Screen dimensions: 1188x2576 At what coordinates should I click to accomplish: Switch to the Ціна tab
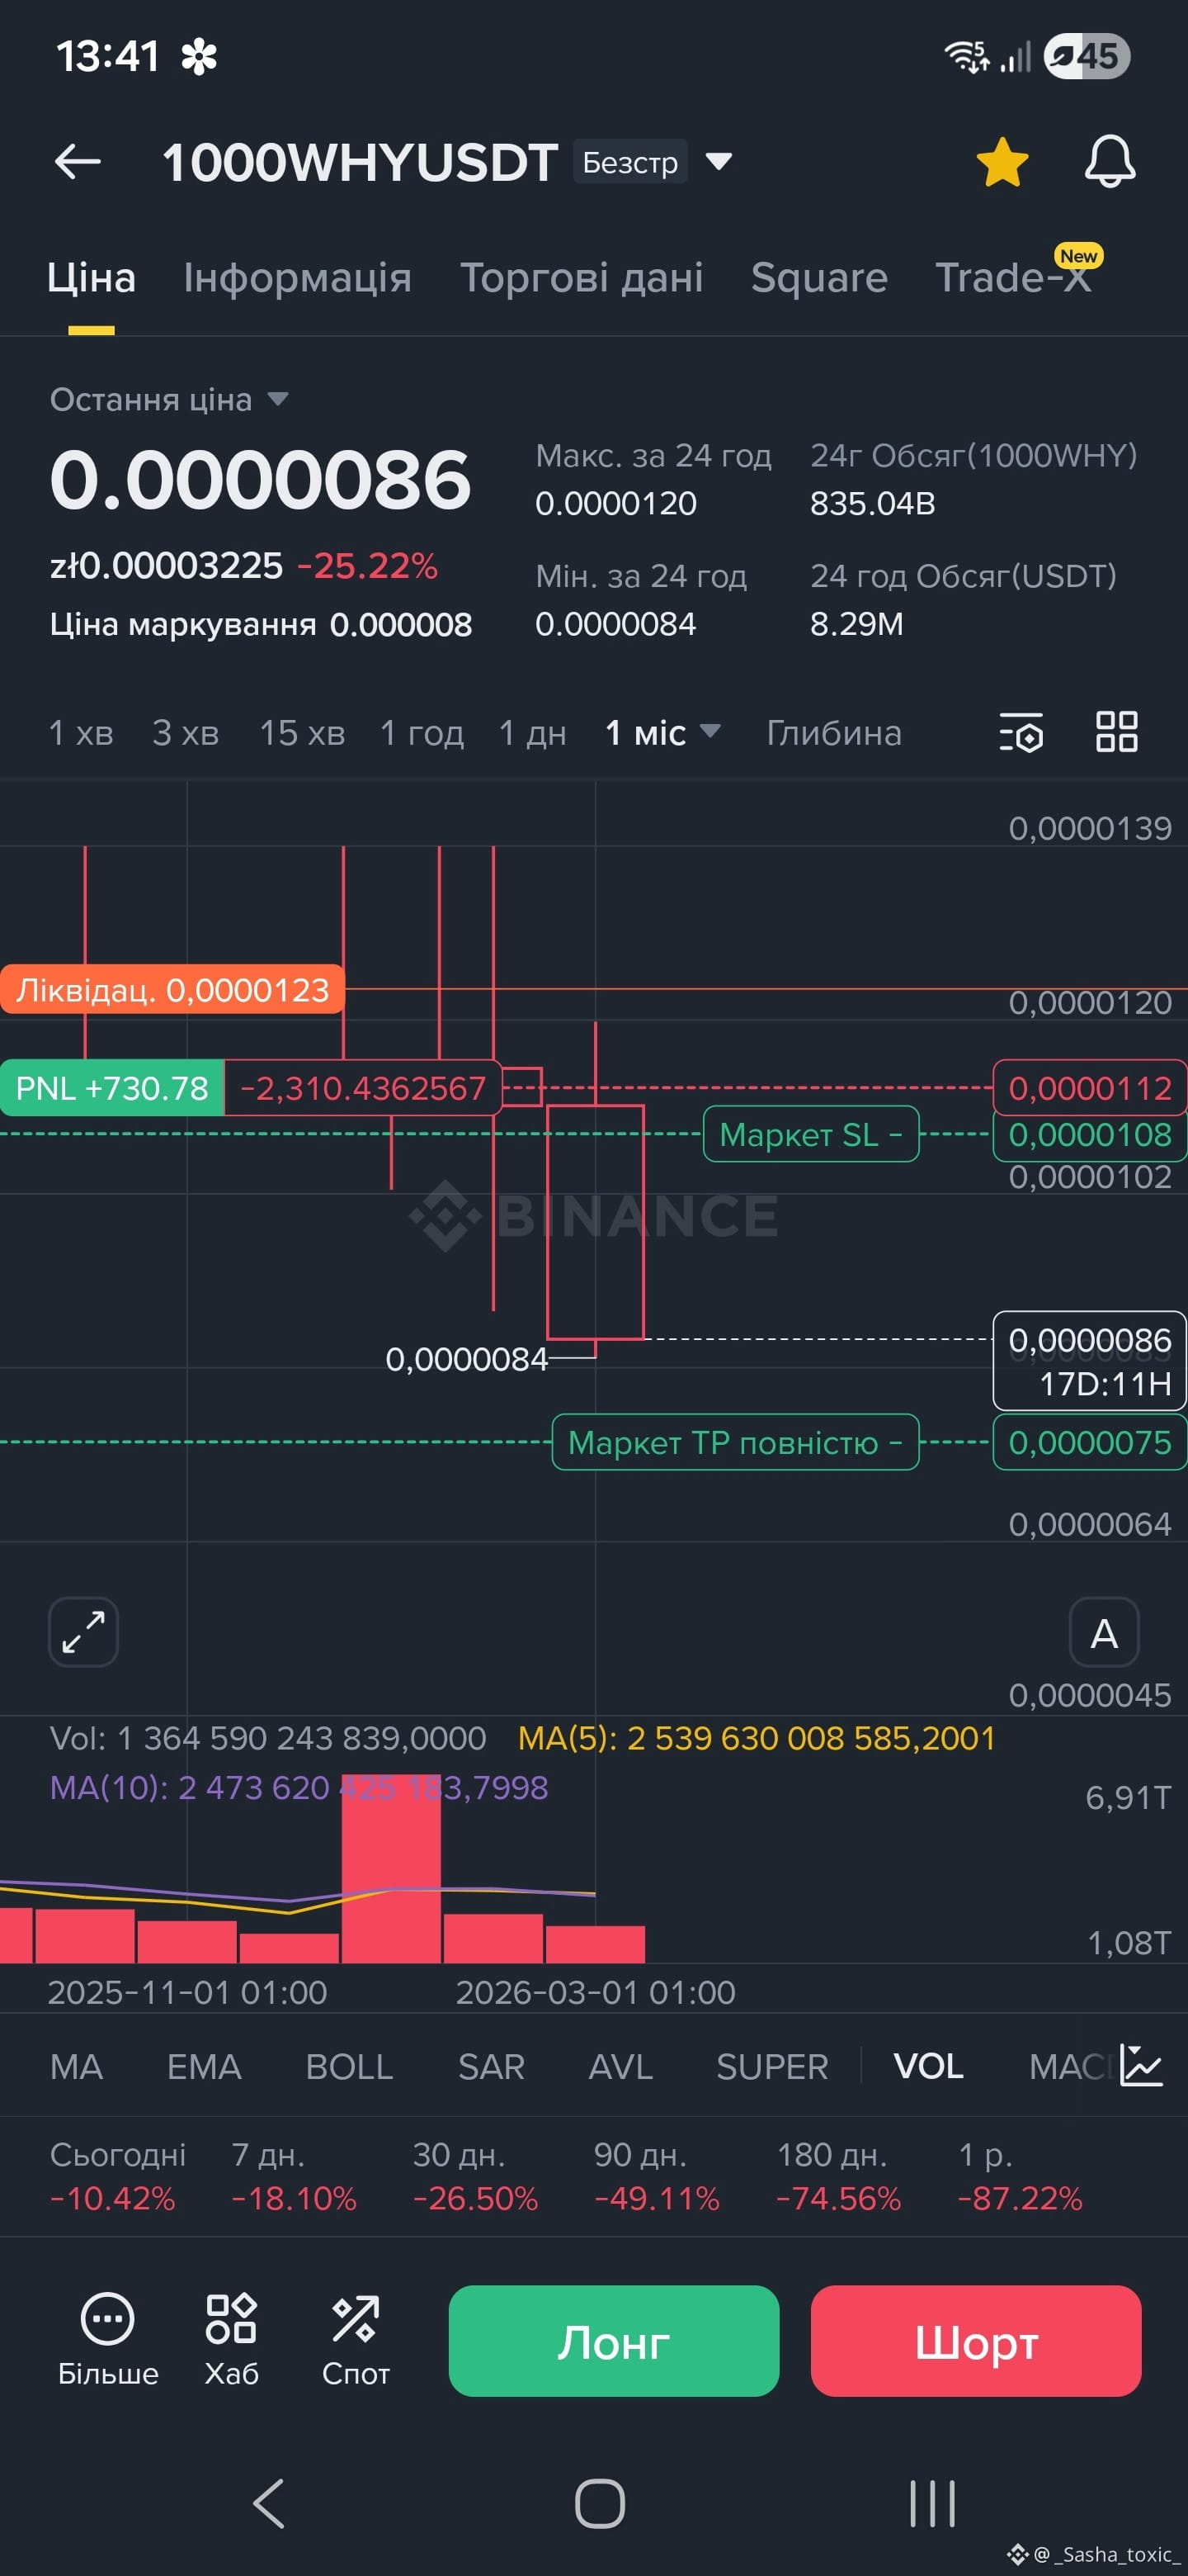pyautogui.click(x=91, y=278)
